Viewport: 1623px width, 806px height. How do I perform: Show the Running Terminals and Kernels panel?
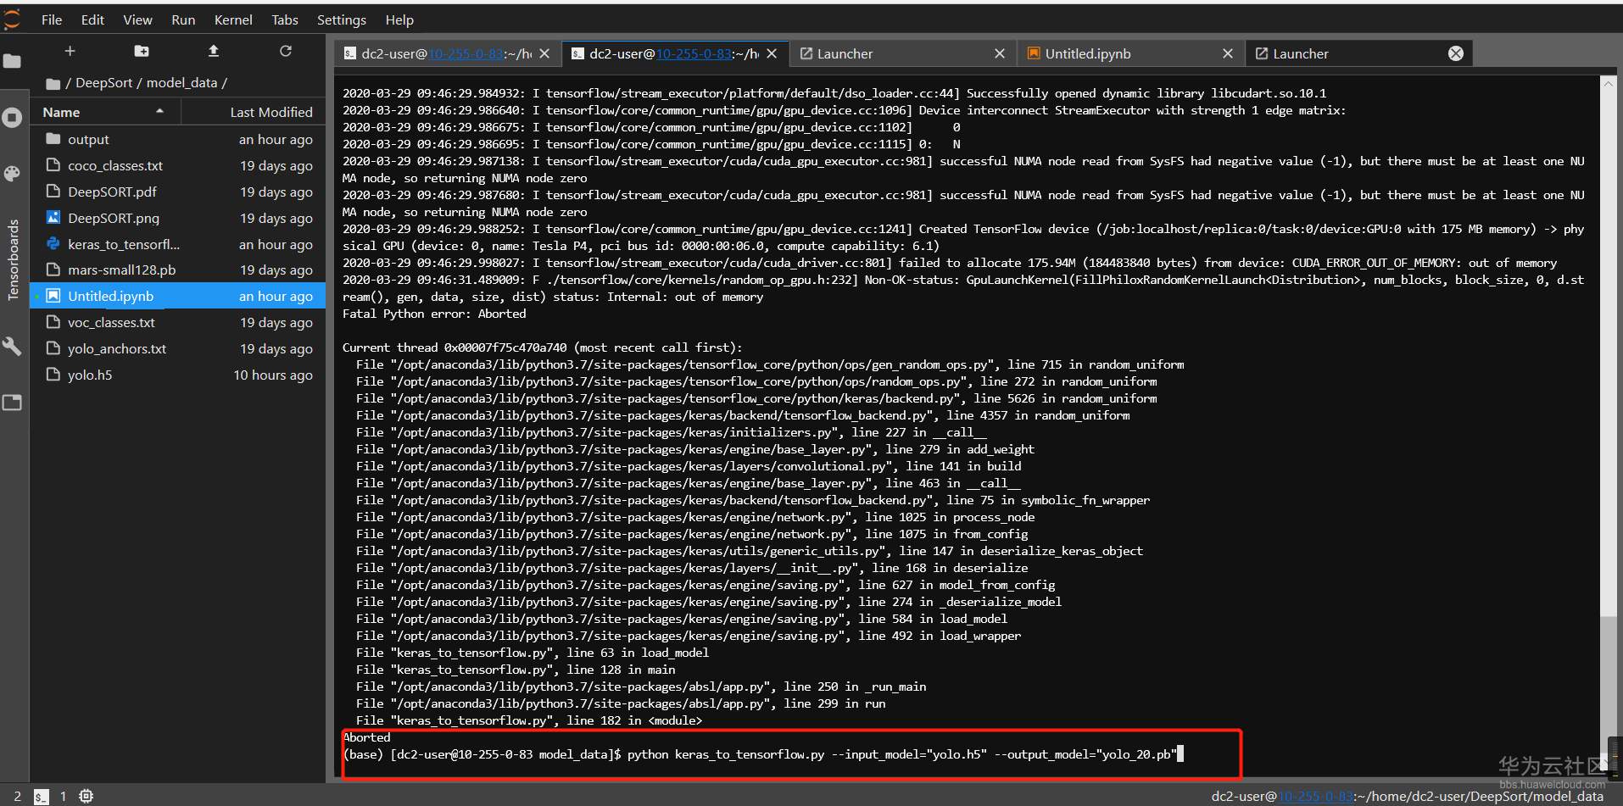pos(13,117)
